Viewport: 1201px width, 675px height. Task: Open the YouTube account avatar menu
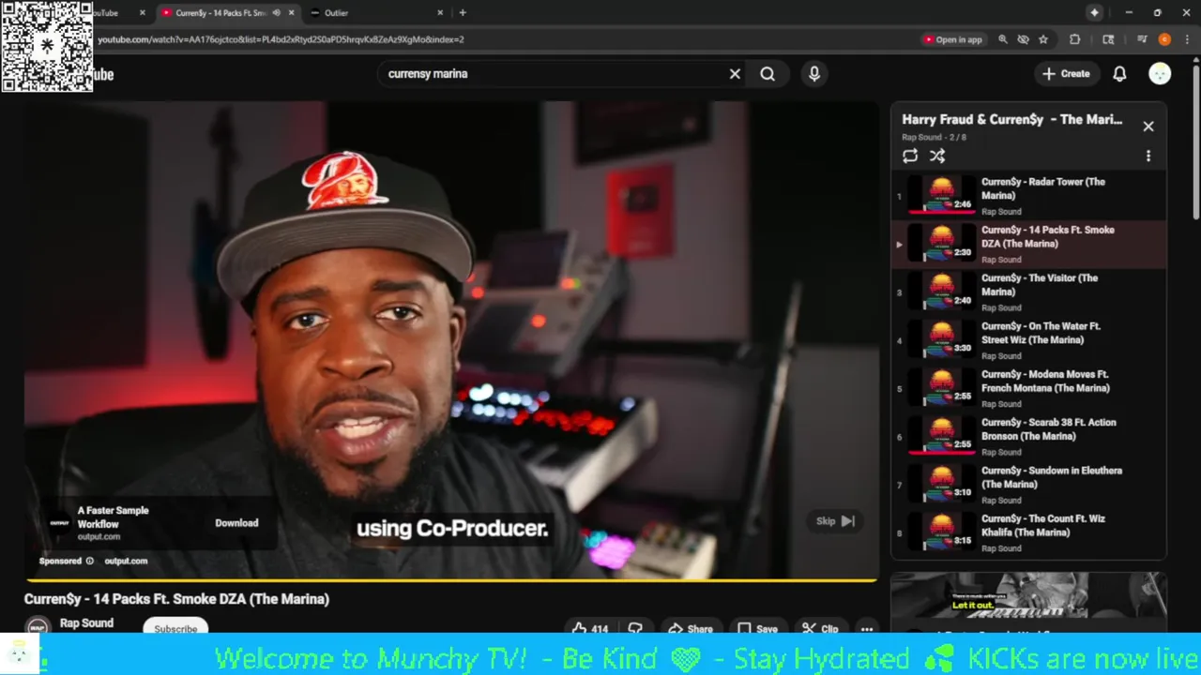click(x=1160, y=74)
